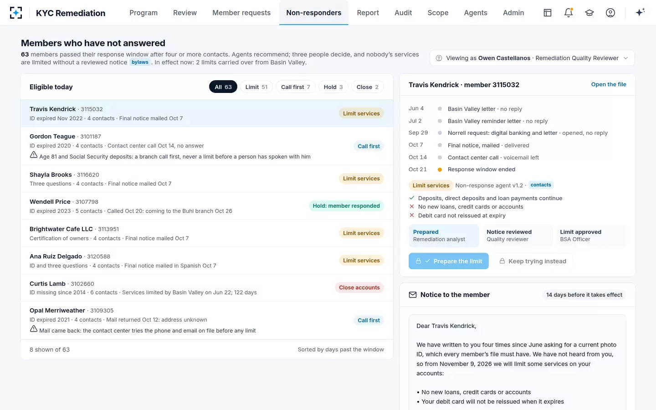Click warning triangle on Opal Merriweather row
This screenshot has width=656, height=410.
click(34, 329)
